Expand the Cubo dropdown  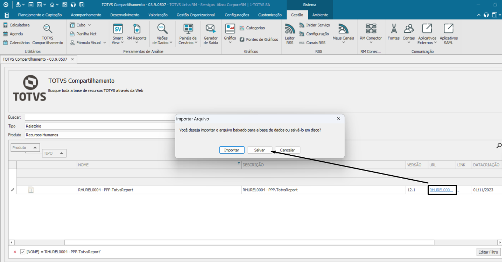click(x=89, y=25)
